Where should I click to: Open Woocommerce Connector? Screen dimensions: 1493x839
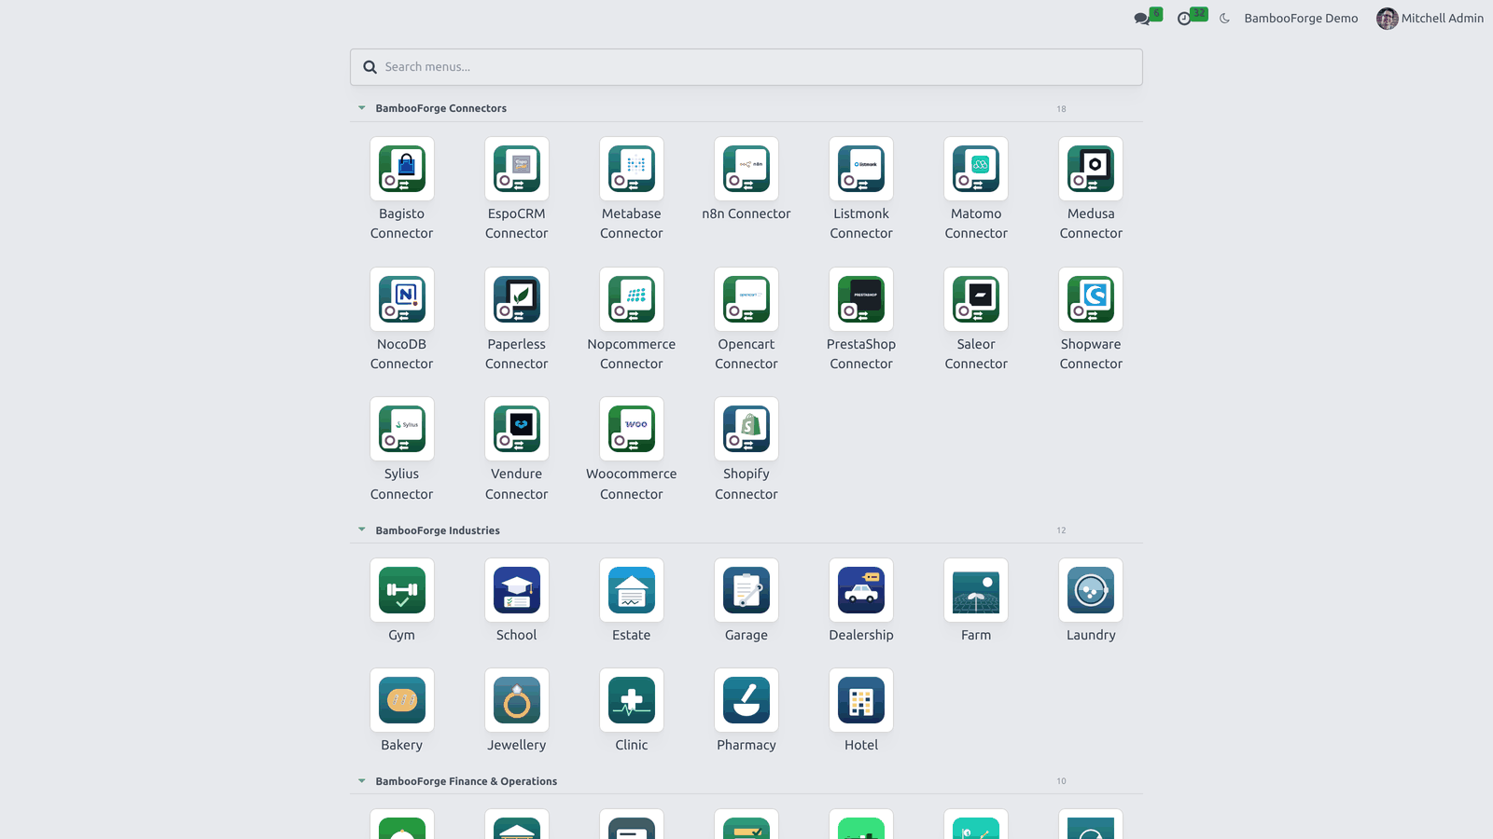[x=632, y=429]
